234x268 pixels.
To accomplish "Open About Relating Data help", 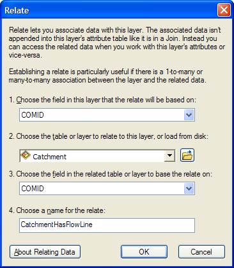I will (45, 252).
